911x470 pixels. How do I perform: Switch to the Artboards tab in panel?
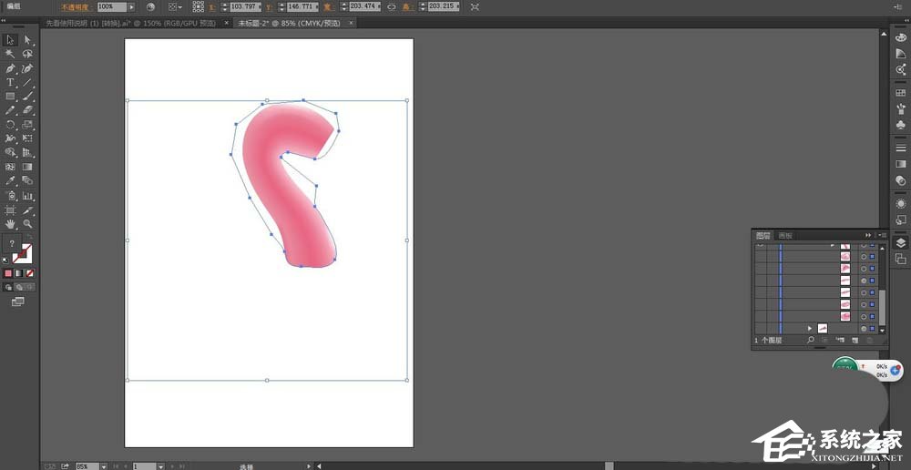click(785, 235)
